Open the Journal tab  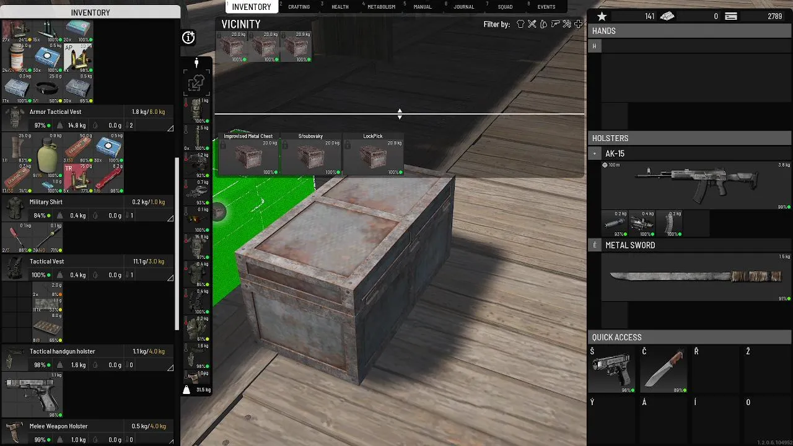click(463, 7)
